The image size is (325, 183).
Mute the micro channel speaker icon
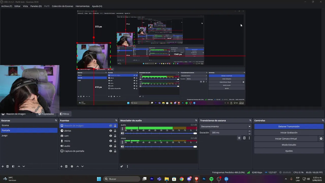pos(122,147)
